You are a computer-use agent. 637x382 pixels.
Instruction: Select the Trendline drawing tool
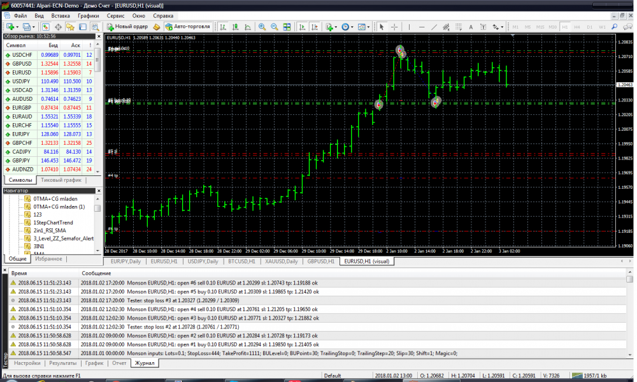pyautogui.click(x=434, y=27)
